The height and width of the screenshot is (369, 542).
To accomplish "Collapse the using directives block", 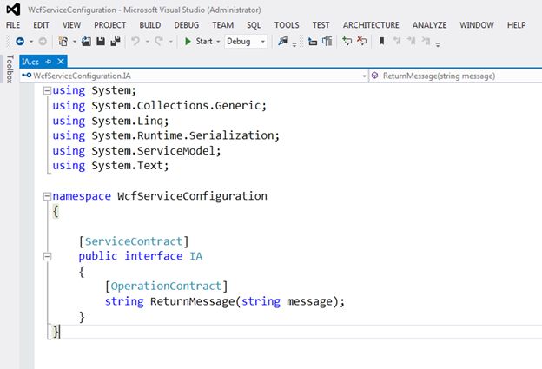I will click(47, 90).
